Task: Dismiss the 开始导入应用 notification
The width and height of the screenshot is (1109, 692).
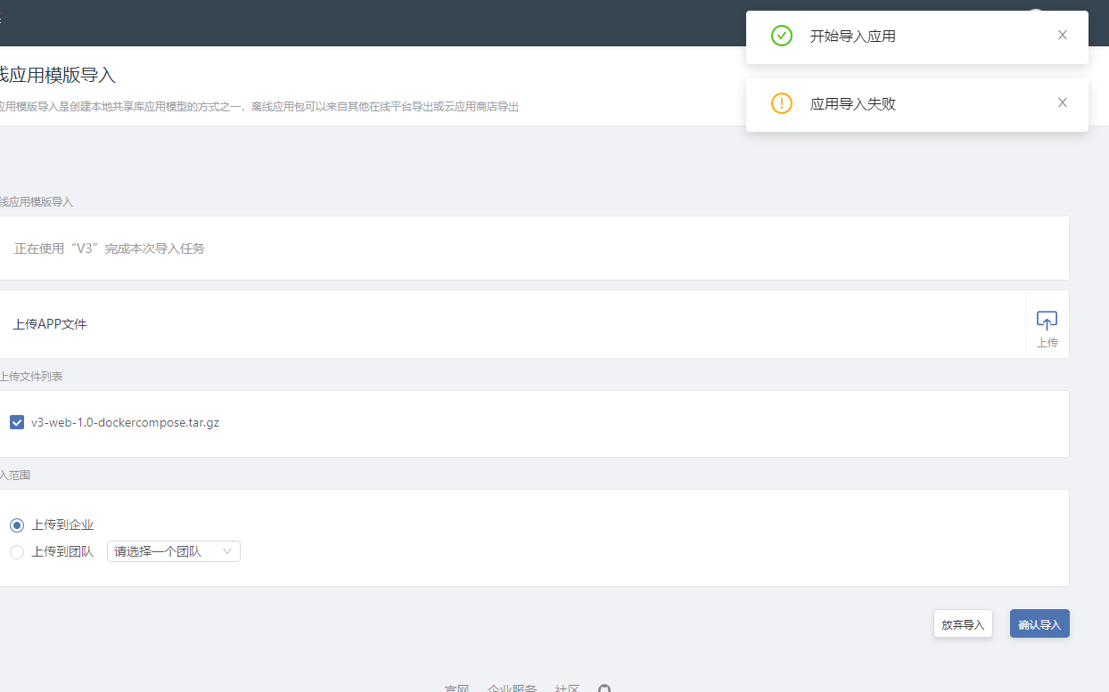Action: [1063, 34]
